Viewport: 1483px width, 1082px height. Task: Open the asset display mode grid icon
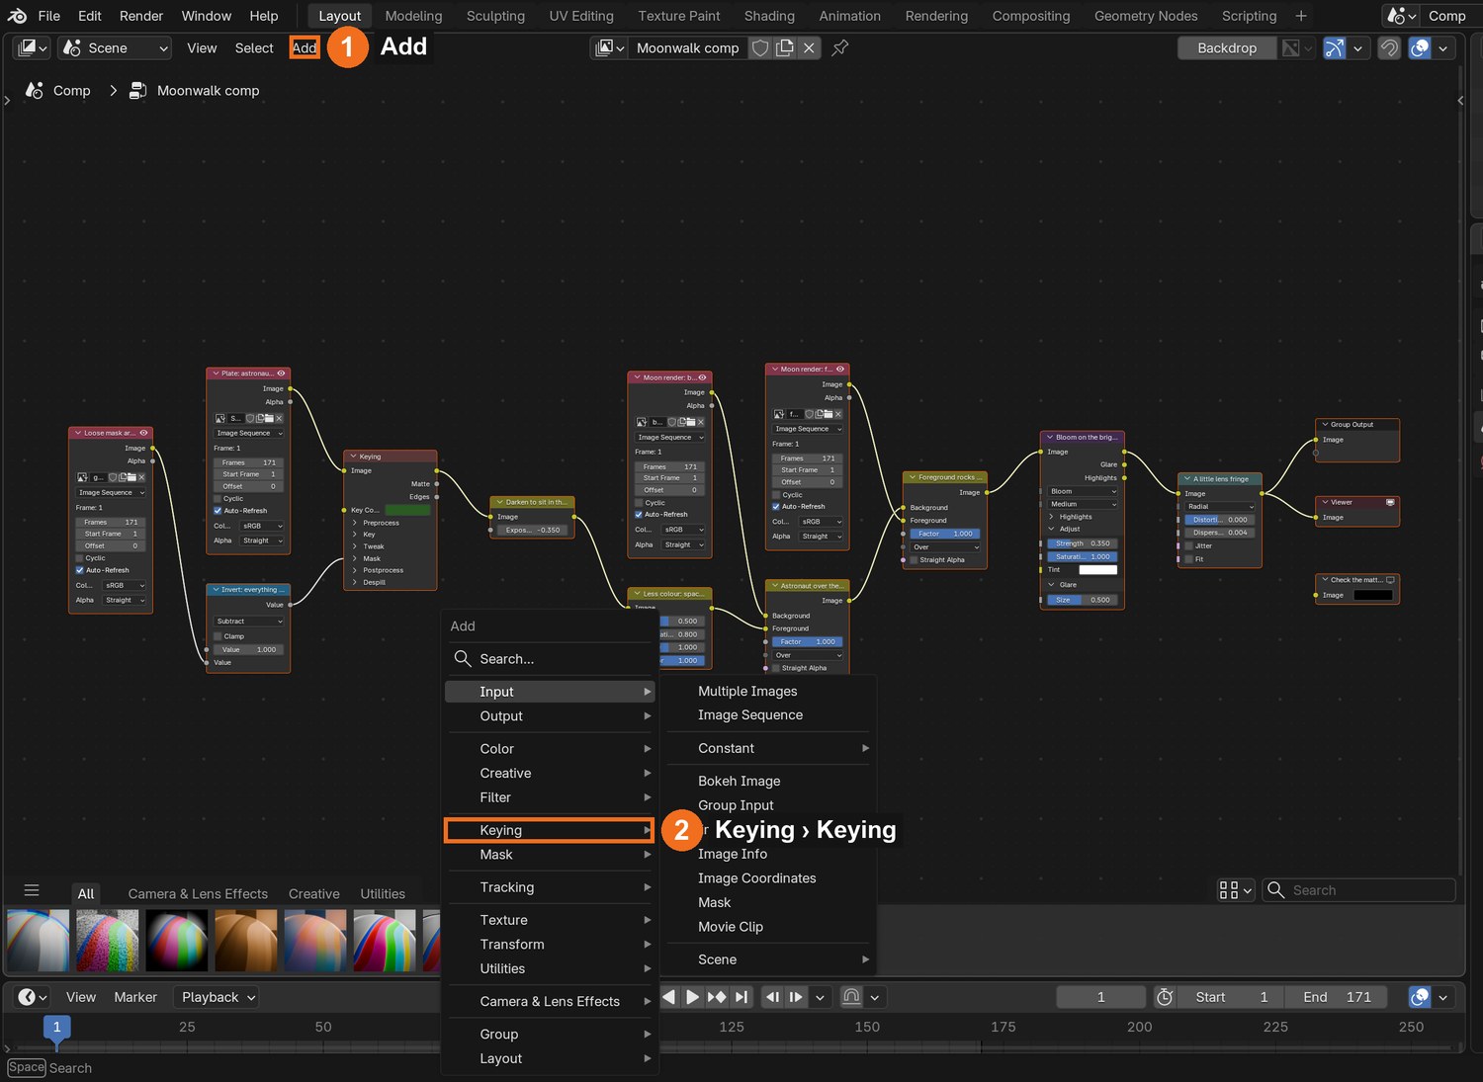coord(1236,890)
